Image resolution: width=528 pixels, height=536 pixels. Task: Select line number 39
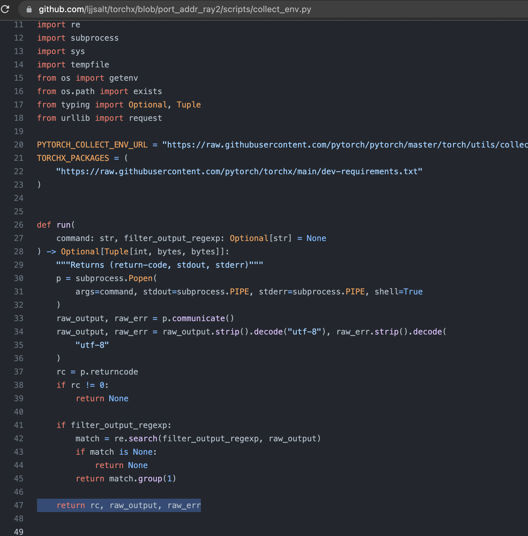coord(19,399)
